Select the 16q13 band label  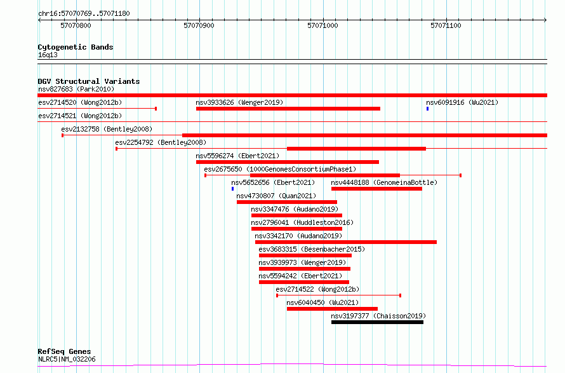click(x=48, y=55)
